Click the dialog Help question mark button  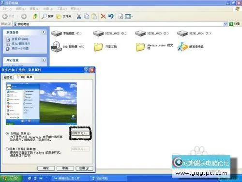(86, 70)
